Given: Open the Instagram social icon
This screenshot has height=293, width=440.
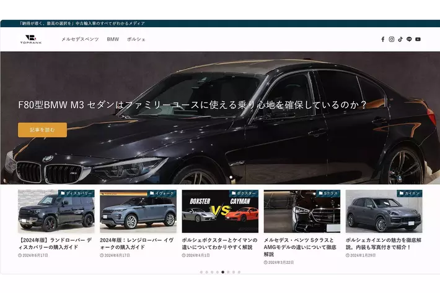Looking at the screenshot, I should click(392, 39).
